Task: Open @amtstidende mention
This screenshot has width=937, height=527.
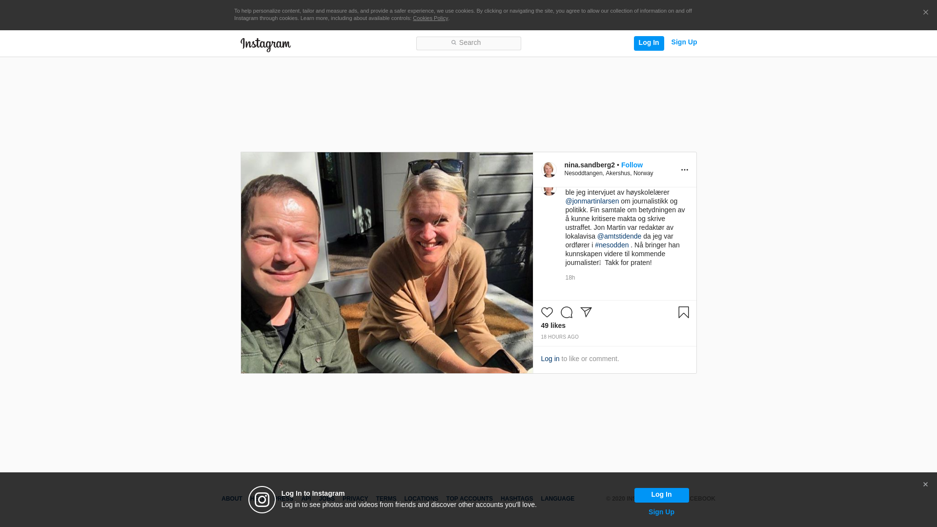Action: (x=619, y=236)
